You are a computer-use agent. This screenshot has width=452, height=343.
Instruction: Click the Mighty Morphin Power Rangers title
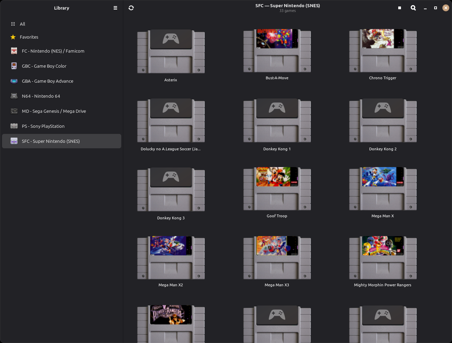pos(383,285)
